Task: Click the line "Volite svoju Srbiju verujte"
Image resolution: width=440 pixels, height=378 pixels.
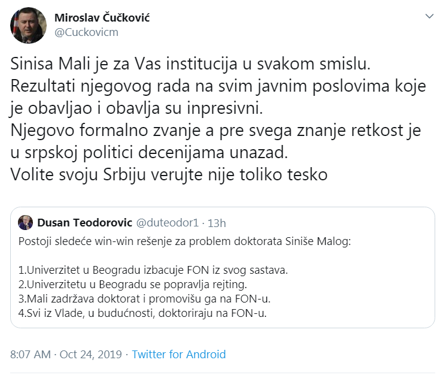Action: 169,176
